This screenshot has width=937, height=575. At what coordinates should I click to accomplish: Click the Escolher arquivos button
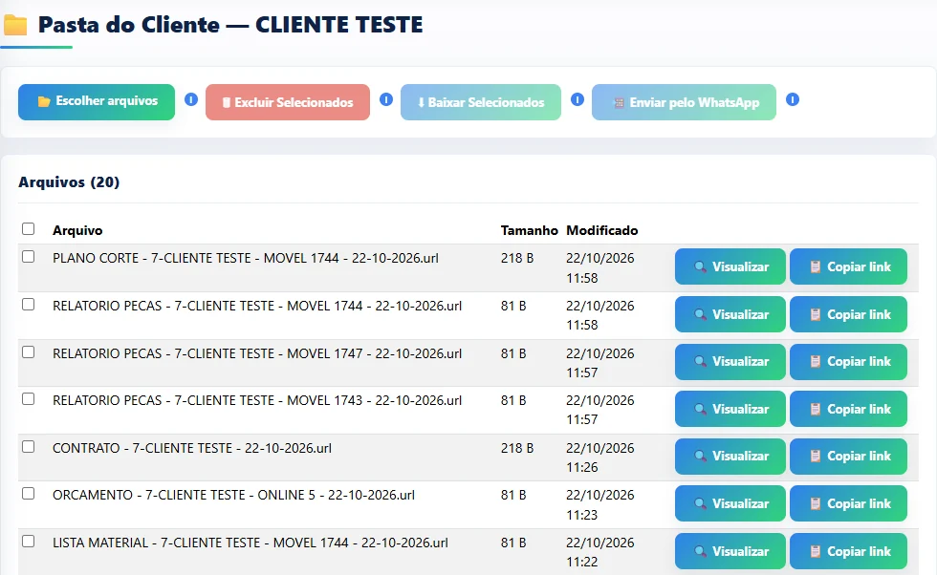coord(97,102)
